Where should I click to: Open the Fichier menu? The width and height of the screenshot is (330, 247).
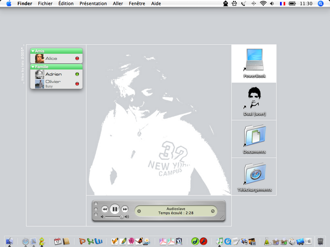click(x=45, y=4)
